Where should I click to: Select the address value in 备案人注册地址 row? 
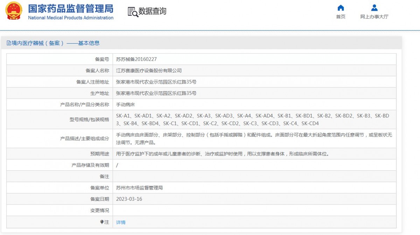point(156,82)
